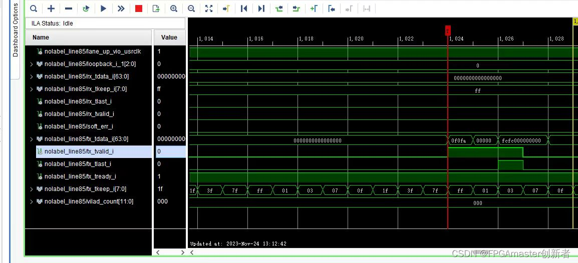
Task: Expand the tx_tkeep_i[7:0] bus
Action: pos(32,189)
